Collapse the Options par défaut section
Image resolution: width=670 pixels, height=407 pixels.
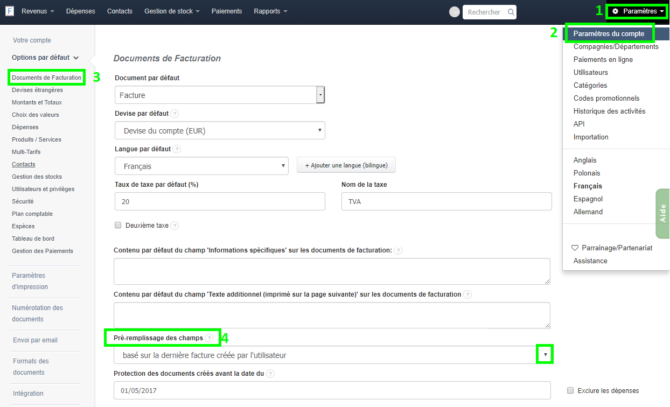(45, 58)
